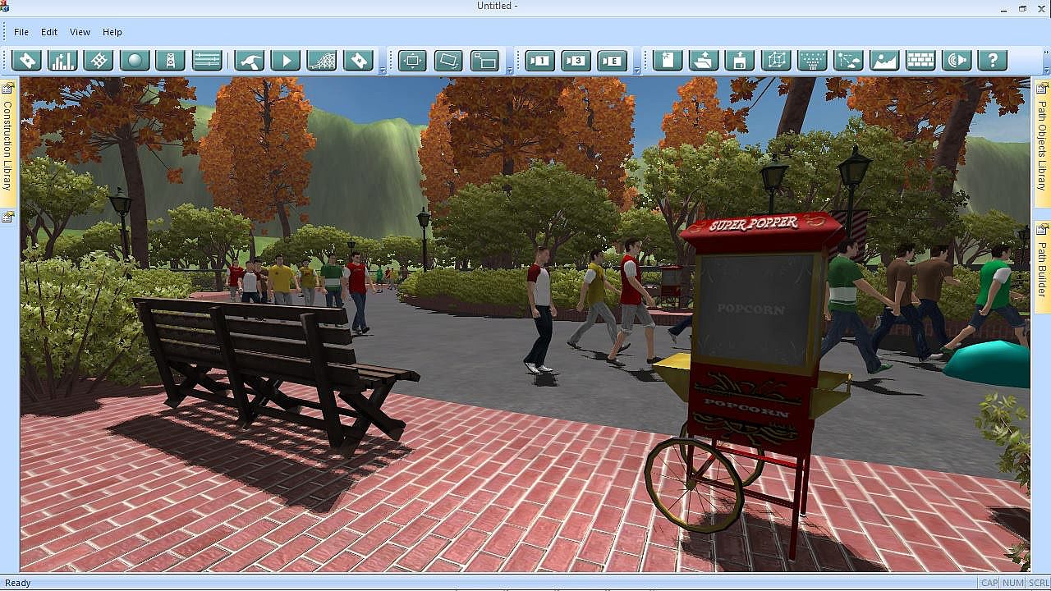Expand the Path Objects Library panel
The width and height of the screenshot is (1051, 591).
coord(1042,144)
